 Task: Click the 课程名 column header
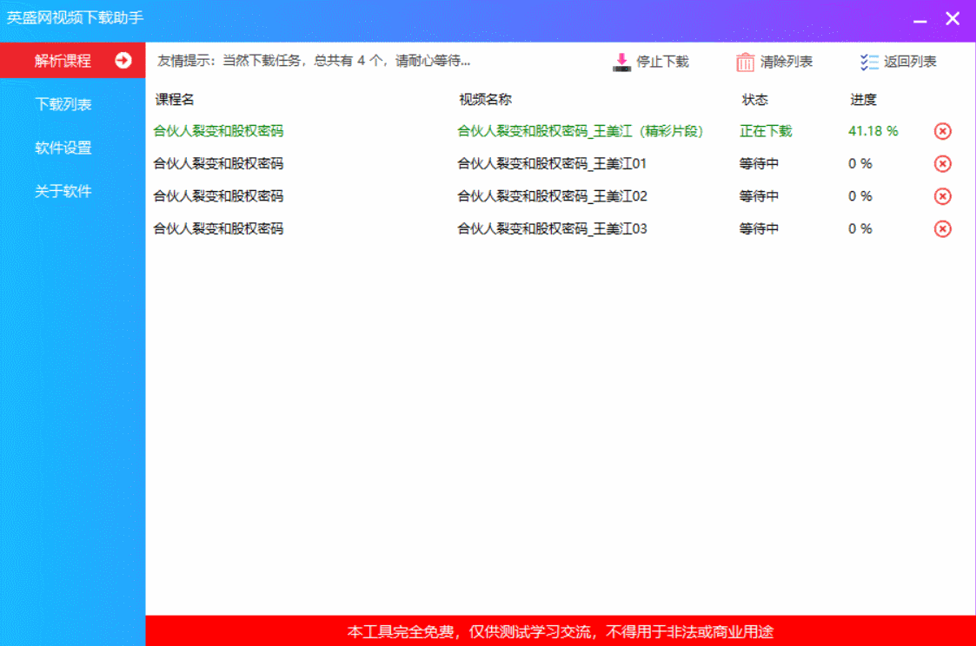pyautogui.click(x=175, y=100)
